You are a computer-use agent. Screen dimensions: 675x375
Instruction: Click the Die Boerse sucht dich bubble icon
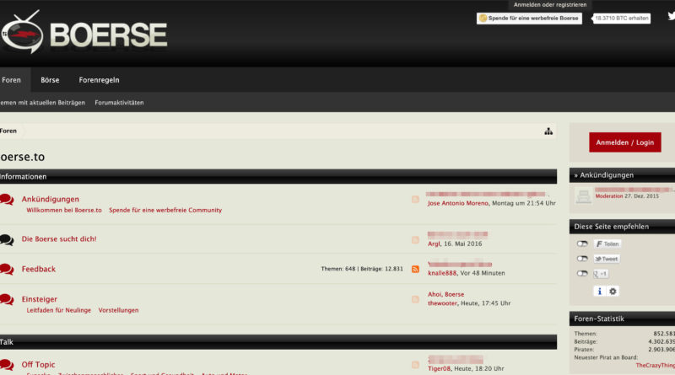(x=7, y=239)
